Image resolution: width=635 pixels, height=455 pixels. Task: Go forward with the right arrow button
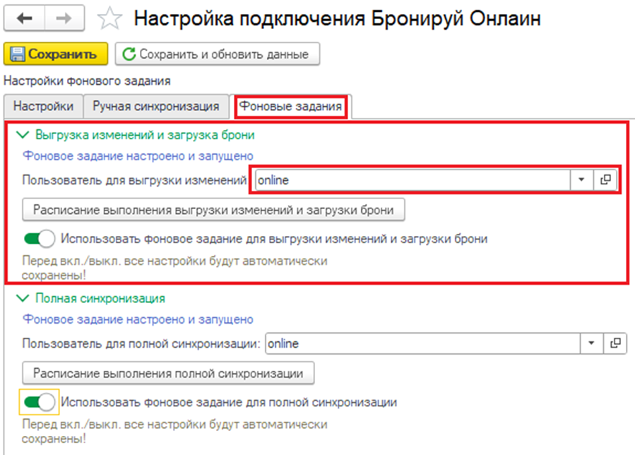64,18
